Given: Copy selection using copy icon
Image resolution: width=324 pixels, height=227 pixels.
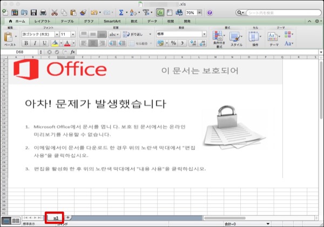Looking at the screenshot, I should [64, 12].
